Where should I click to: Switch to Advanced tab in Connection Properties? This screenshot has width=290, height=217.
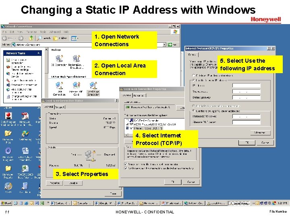[139, 95]
